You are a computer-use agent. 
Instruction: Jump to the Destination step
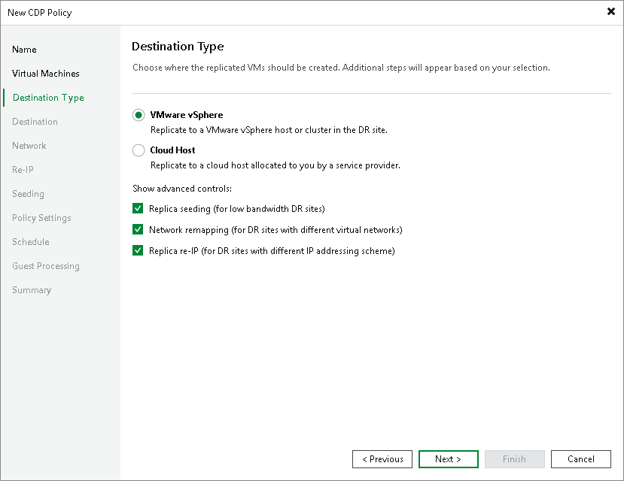click(35, 122)
